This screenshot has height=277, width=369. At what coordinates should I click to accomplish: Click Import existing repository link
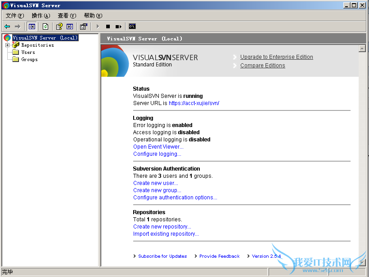[x=166, y=234]
